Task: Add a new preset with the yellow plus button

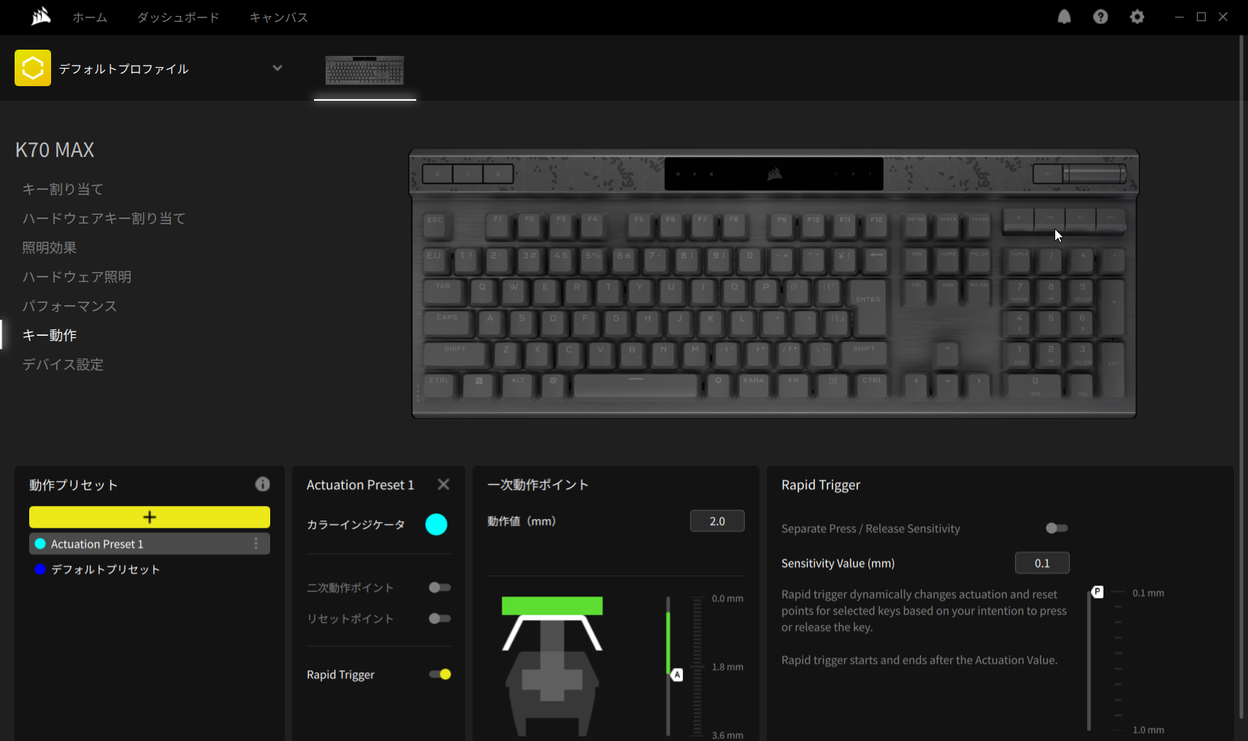Action: (x=150, y=517)
